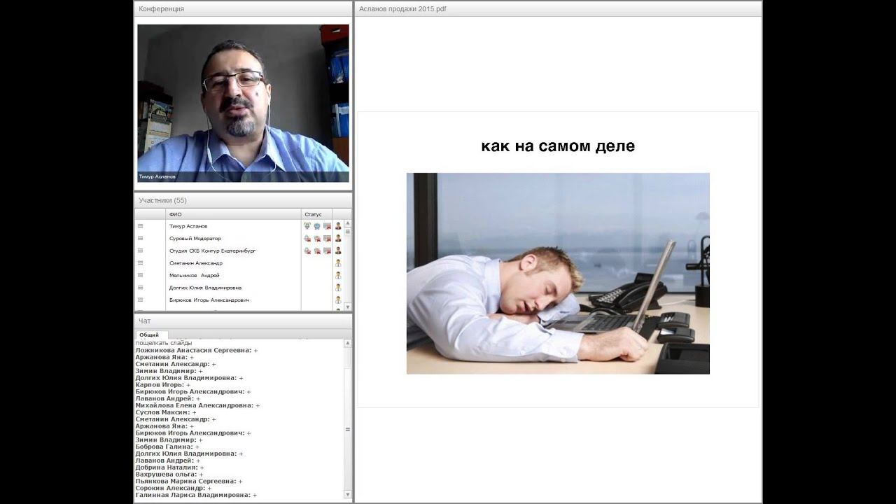
Task: Click Михайлова Елена Александровна chat message
Action: (x=197, y=405)
